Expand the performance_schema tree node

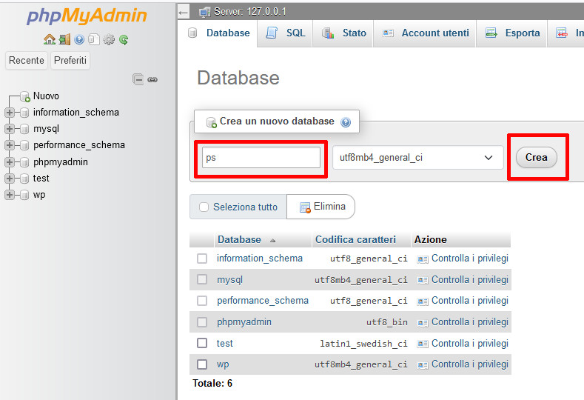point(10,145)
